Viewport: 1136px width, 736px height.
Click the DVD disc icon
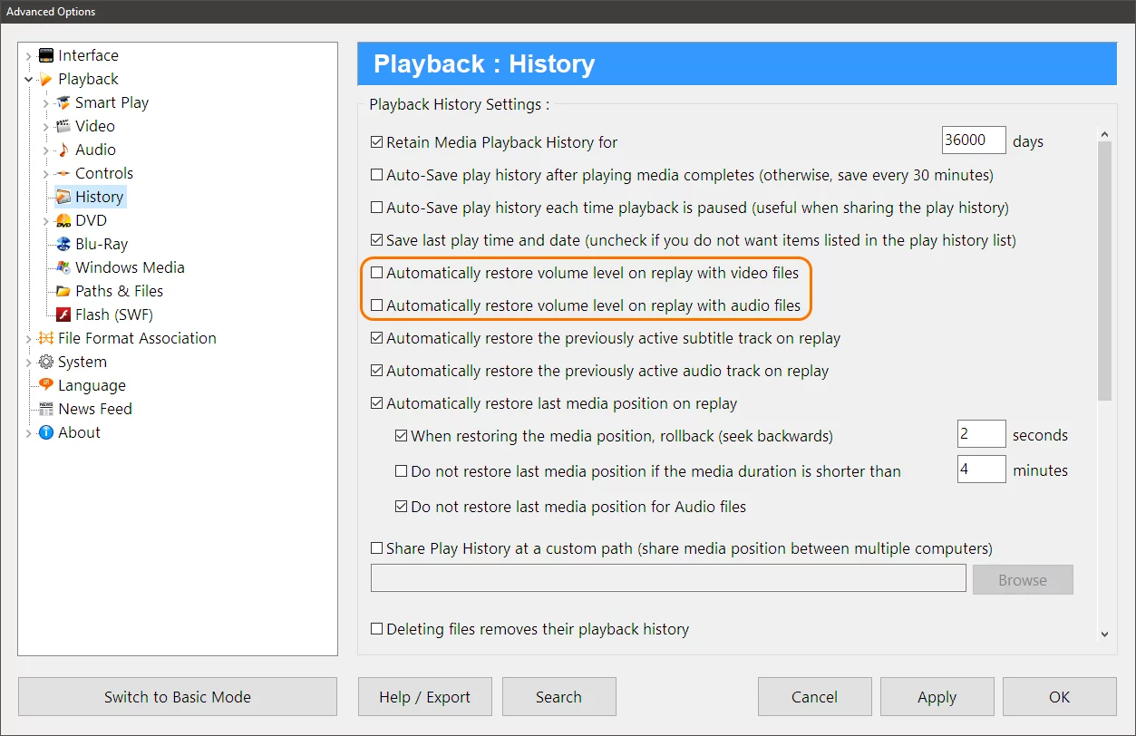click(x=63, y=220)
